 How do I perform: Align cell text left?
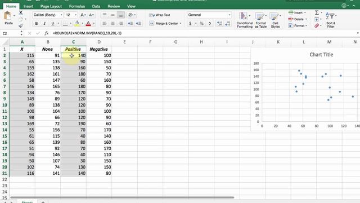point(105,24)
